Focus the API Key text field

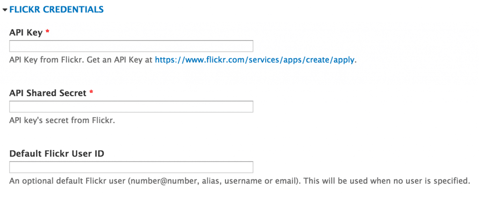click(131, 46)
